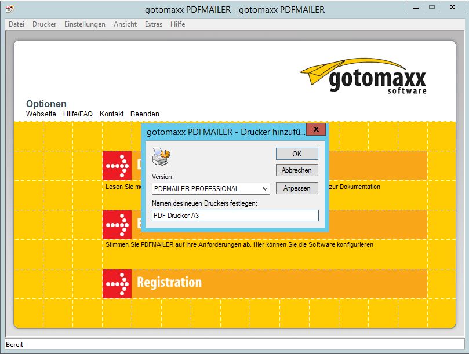Confirm the new printer with OK
The height and width of the screenshot is (354, 469).
click(297, 154)
